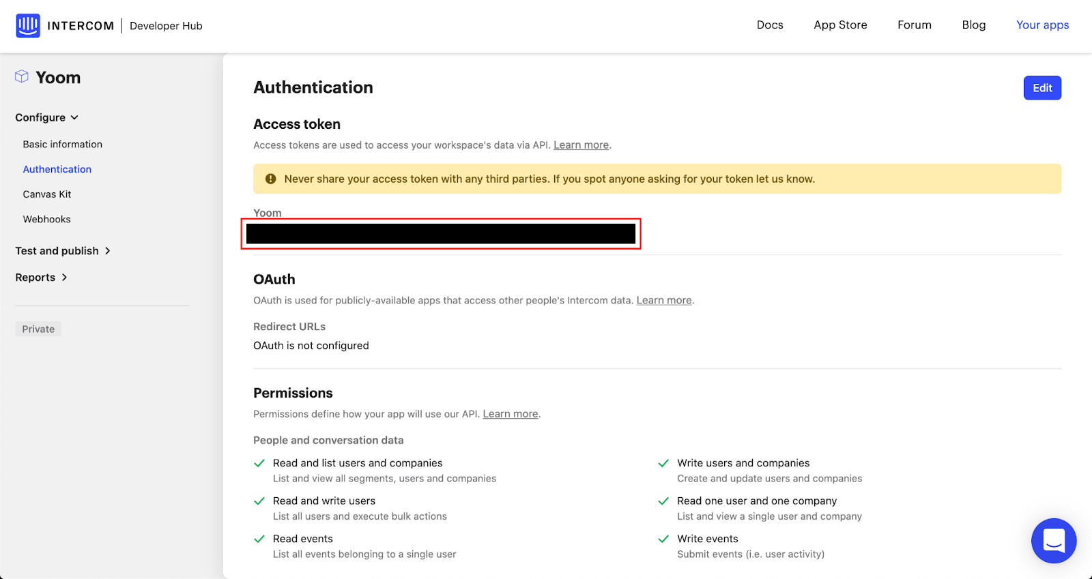This screenshot has height=579, width=1092.
Task: Click checkmark beside Read one user and one company
Action: tap(663, 501)
